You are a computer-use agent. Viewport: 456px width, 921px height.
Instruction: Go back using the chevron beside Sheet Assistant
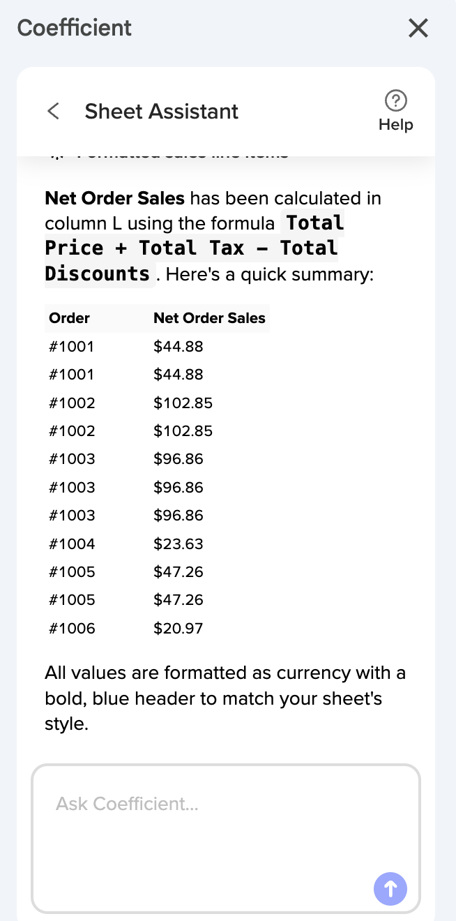[x=53, y=111]
